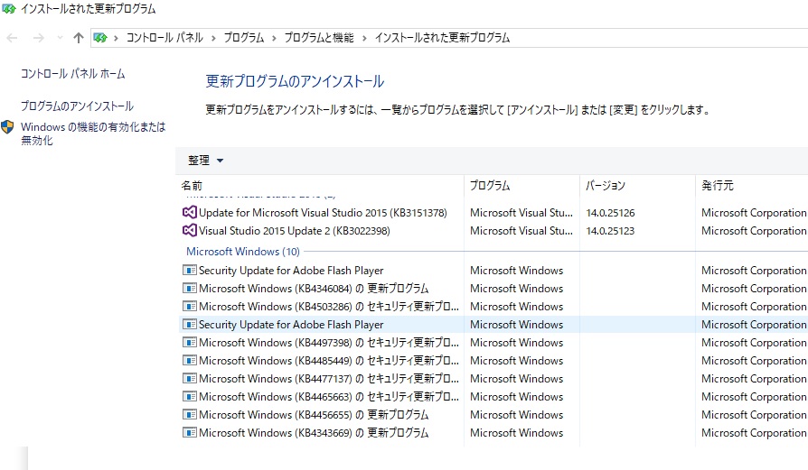
Task: Click Microsoft Corporation publisher in KB4456655 row
Action: 754,414
